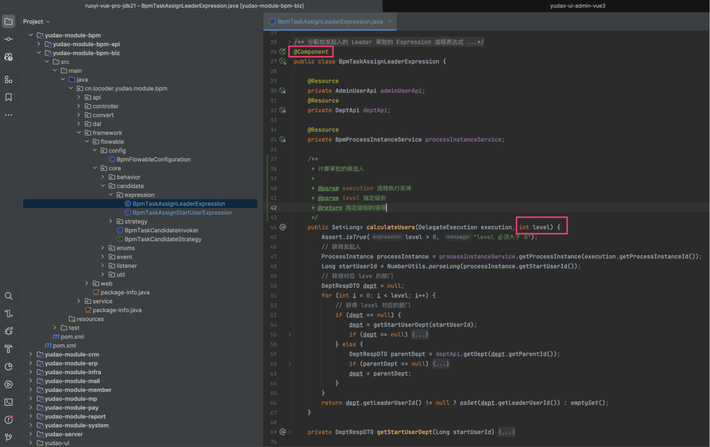Open the Commit tool window
The width and height of the screenshot is (710, 447).
(8, 39)
